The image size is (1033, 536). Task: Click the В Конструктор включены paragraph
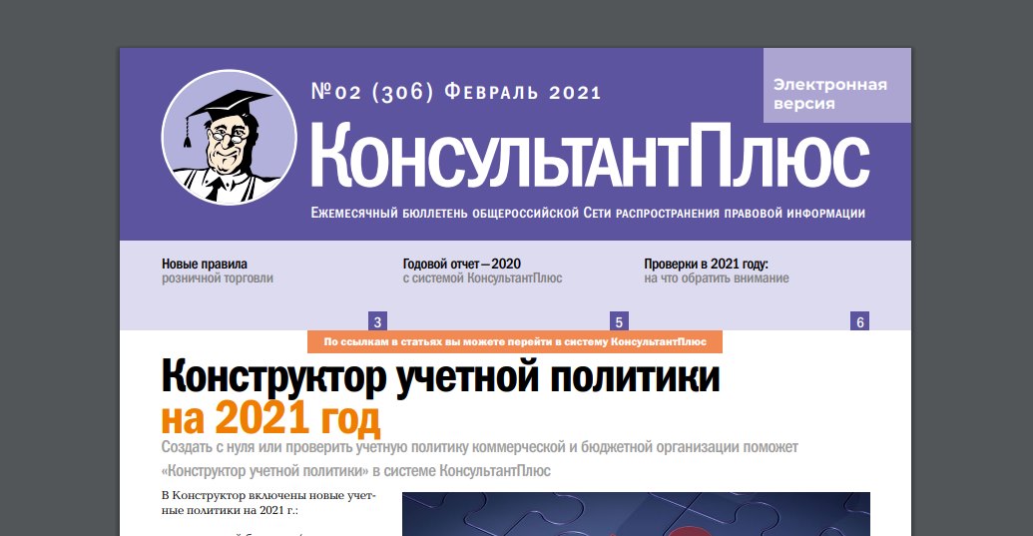268,502
